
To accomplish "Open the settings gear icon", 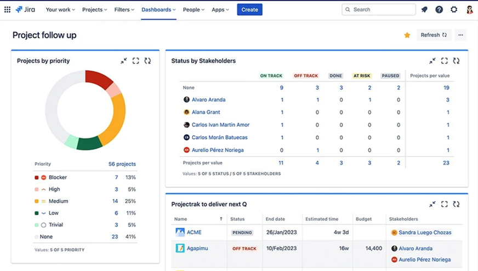I will (x=454, y=10).
